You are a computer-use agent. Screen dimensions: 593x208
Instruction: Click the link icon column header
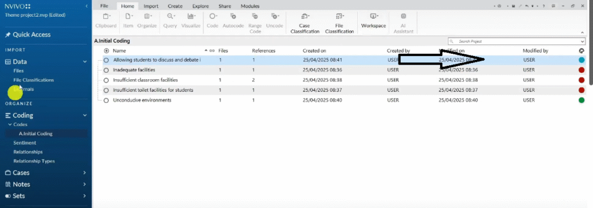pos(212,51)
